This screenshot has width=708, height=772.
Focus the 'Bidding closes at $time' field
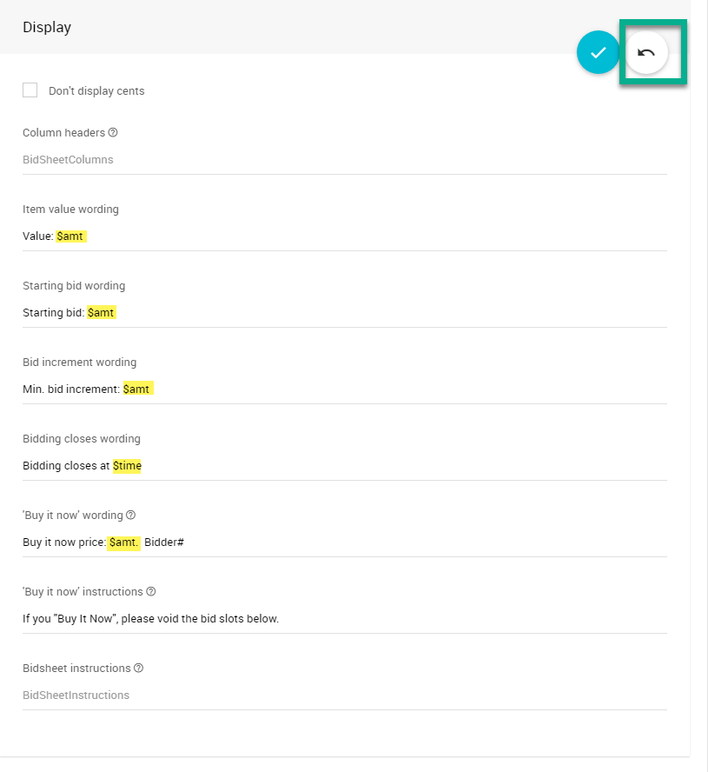344,466
